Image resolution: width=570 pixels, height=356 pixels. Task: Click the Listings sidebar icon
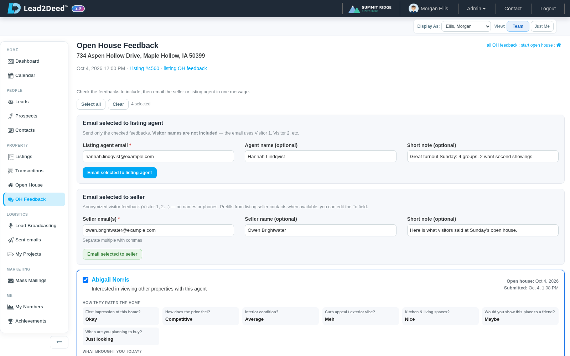coord(11,157)
